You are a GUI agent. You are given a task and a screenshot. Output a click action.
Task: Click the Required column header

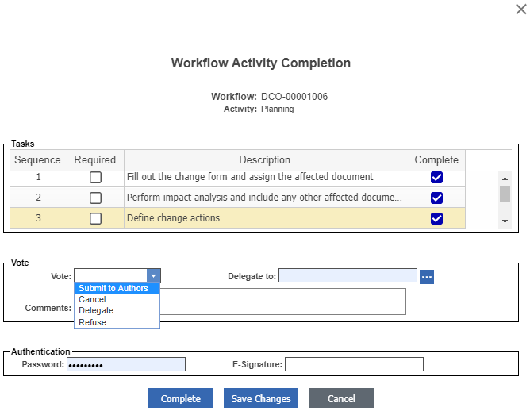(x=95, y=159)
